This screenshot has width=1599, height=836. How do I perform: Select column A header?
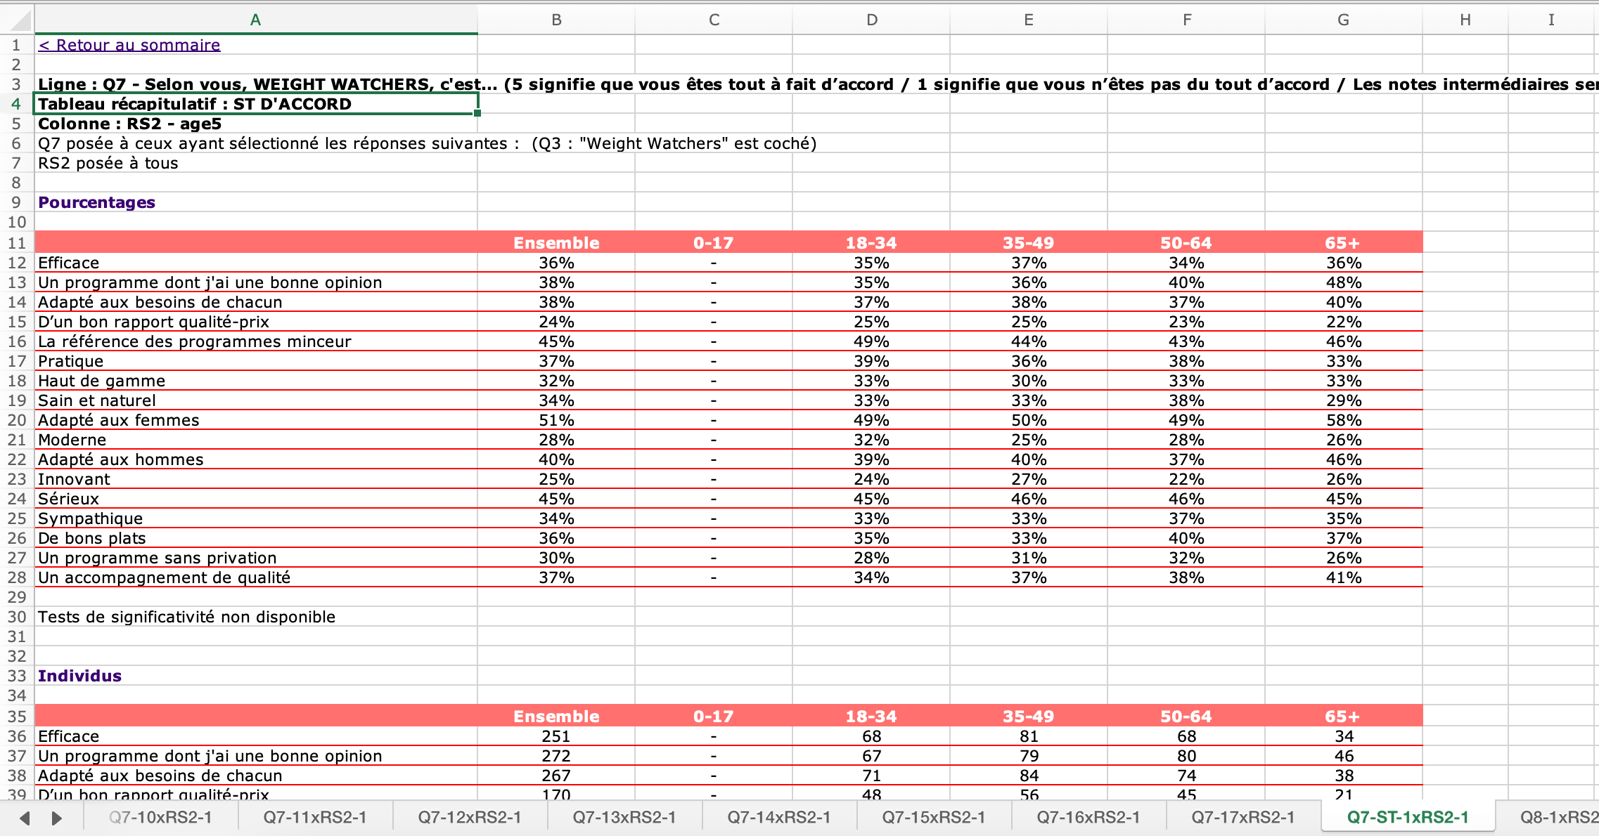255,20
